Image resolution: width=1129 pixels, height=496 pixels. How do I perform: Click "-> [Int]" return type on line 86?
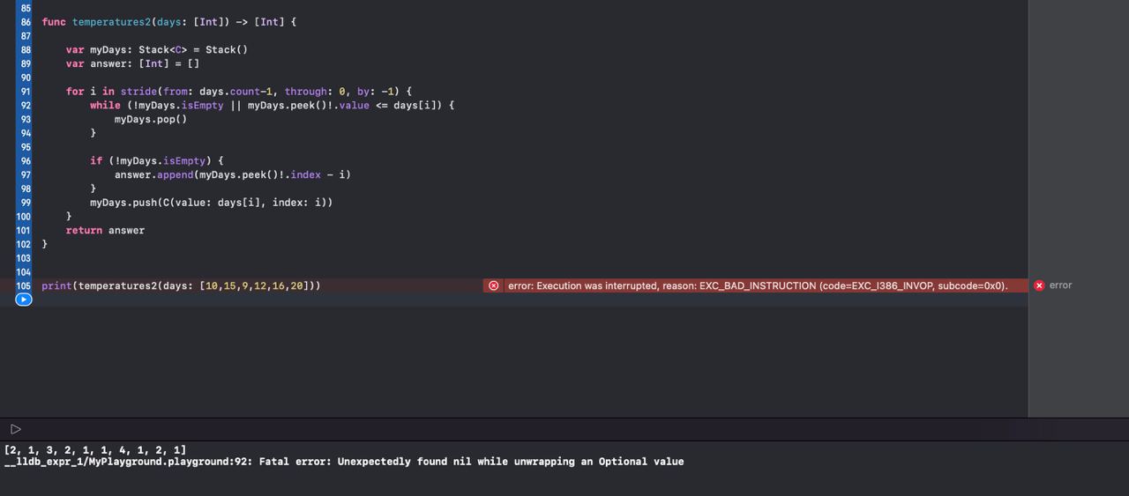(x=259, y=22)
